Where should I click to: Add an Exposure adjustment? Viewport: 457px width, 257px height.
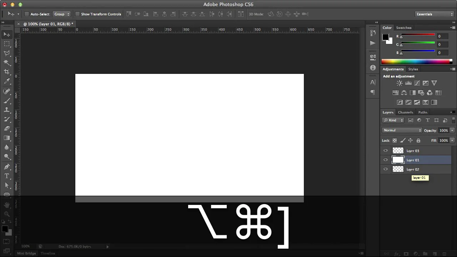tap(425, 83)
